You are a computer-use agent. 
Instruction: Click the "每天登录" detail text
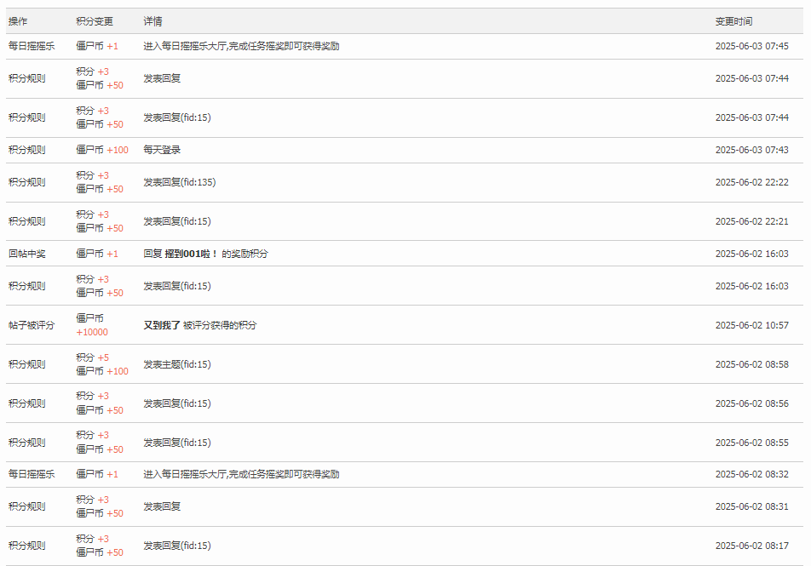pyautogui.click(x=162, y=150)
